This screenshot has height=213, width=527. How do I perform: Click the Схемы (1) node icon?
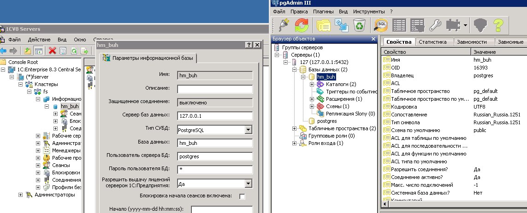click(320, 106)
